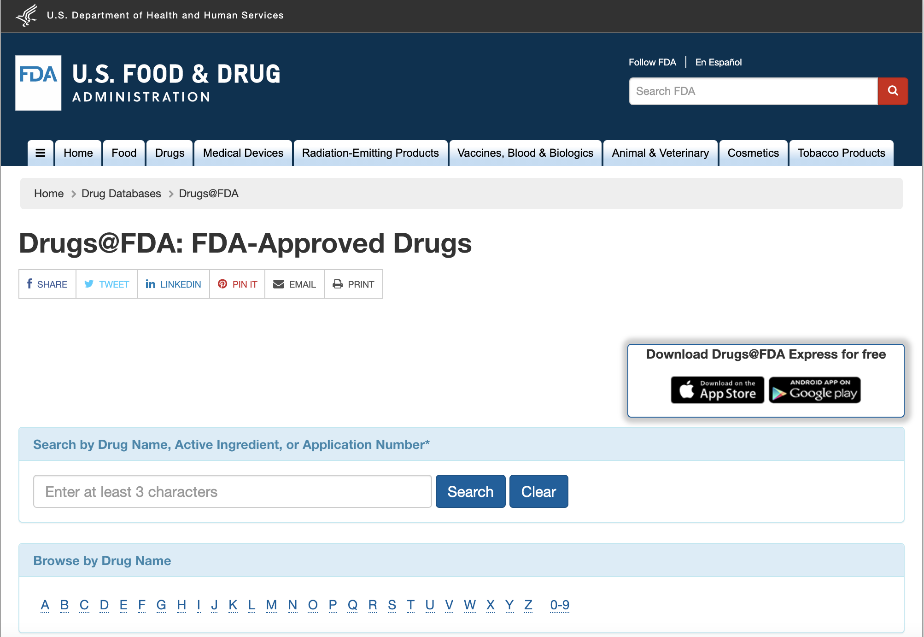Viewport: 924px width, 637px height.
Task: Browse drugs starting with I
Action: point(199,605)
